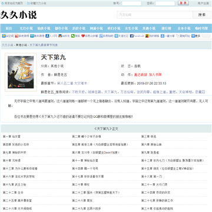Open chapter 第十九章 武王之秘
Viewport: 212px width, 212px height.
[15, 185]
